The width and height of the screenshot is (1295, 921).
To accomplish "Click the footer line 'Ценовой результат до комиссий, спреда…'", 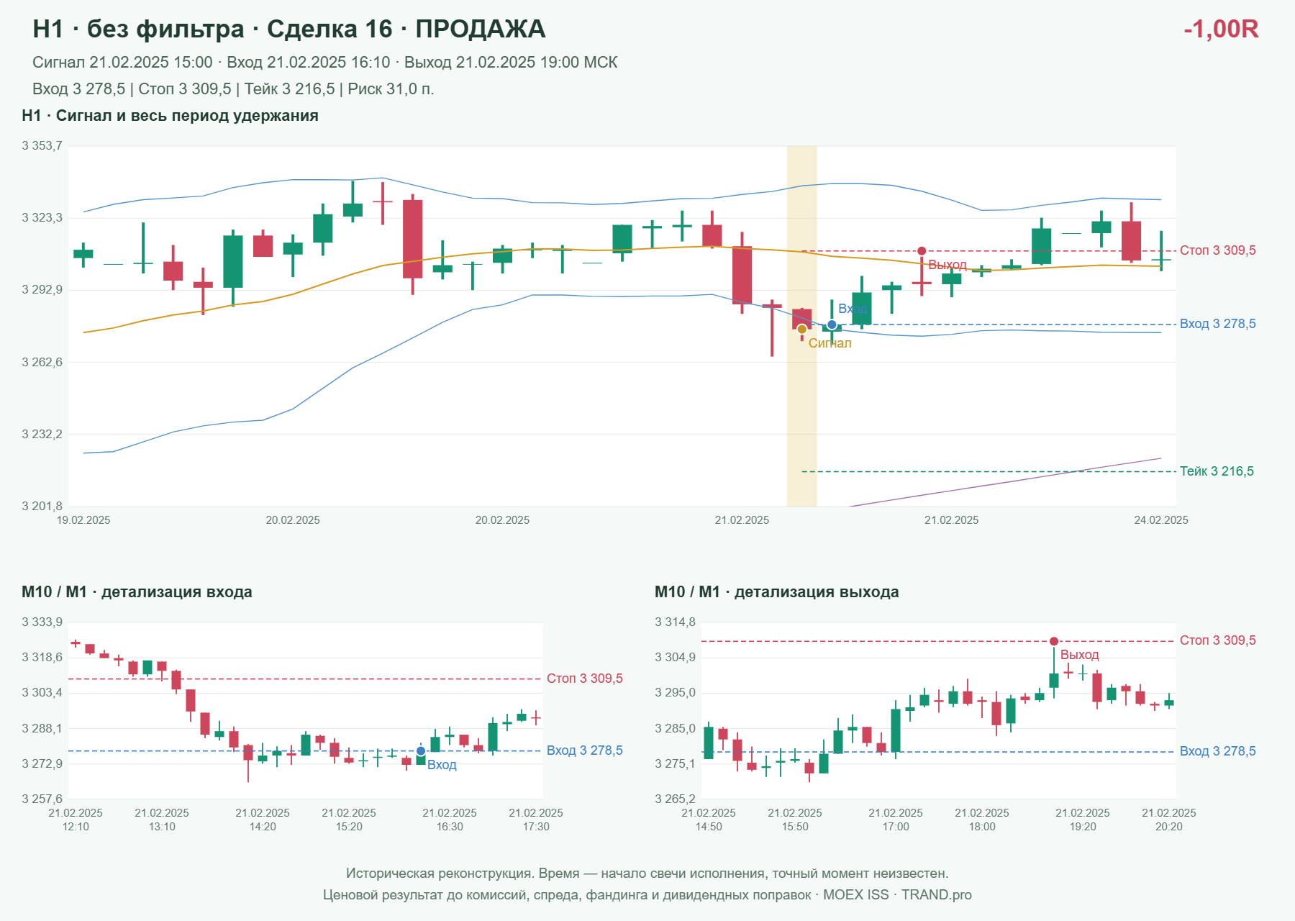I will coord(647,895).
